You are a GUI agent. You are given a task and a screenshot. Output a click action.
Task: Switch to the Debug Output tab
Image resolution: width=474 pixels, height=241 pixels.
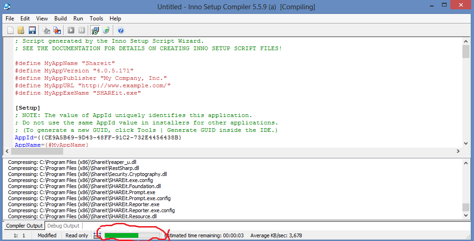(x=64, y=226)
